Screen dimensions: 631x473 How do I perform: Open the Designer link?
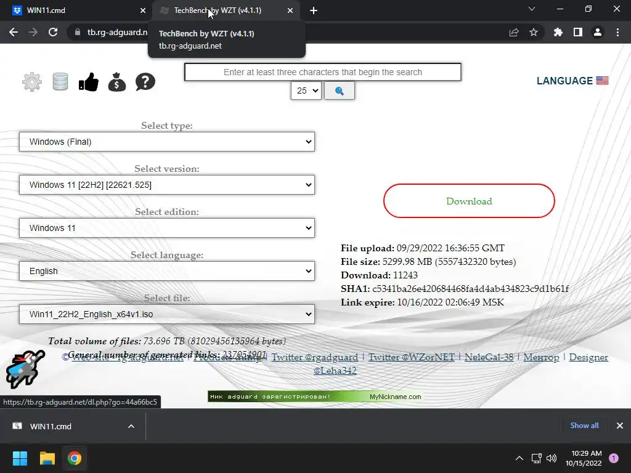[x=588, y=357]
